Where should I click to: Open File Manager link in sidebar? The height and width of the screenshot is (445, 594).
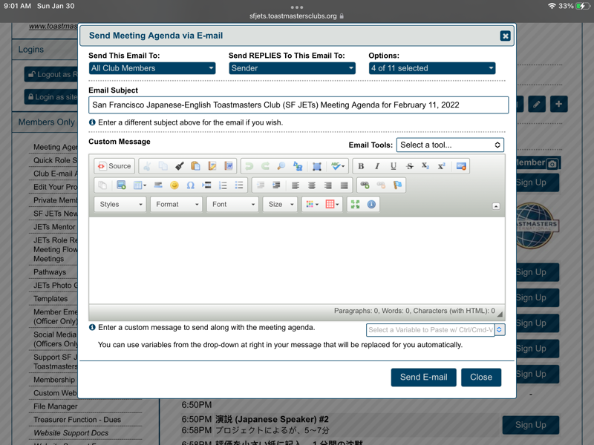pyautogui.click(x=55, y=406)
